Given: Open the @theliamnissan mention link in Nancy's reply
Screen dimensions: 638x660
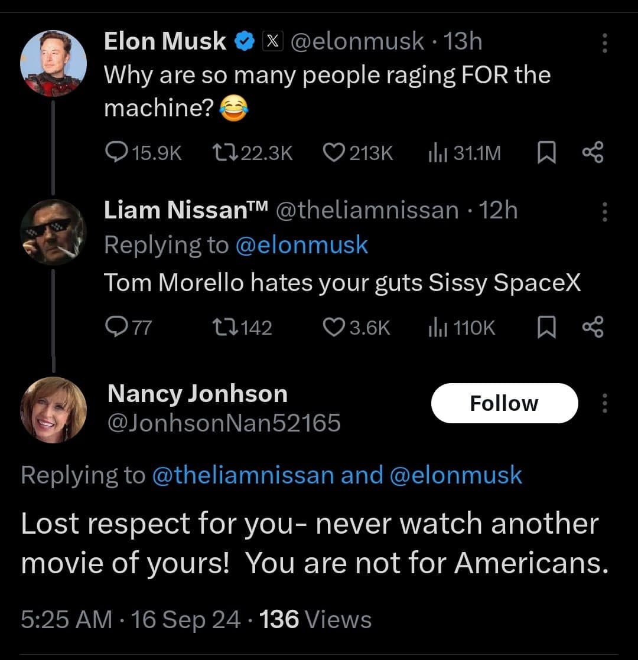Looking at the screenshot, I should tap(243, 475).
